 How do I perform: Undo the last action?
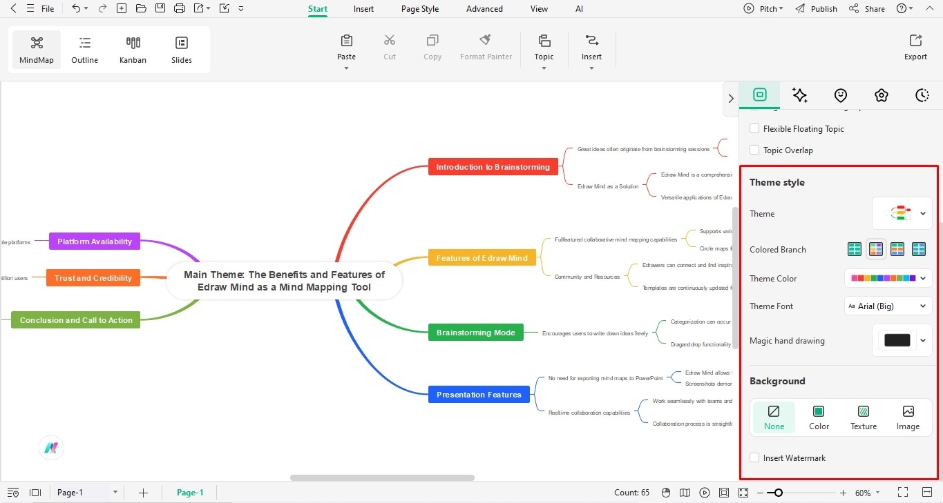click(76, 8)
